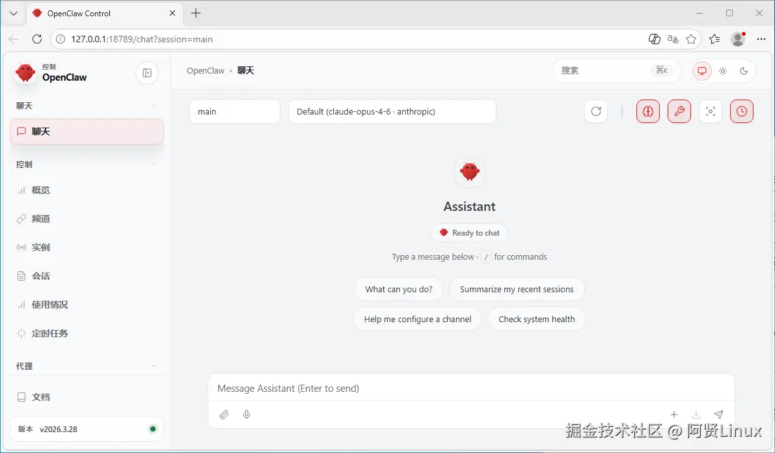Open 实例 instances in sidebar

coord(87,247)
